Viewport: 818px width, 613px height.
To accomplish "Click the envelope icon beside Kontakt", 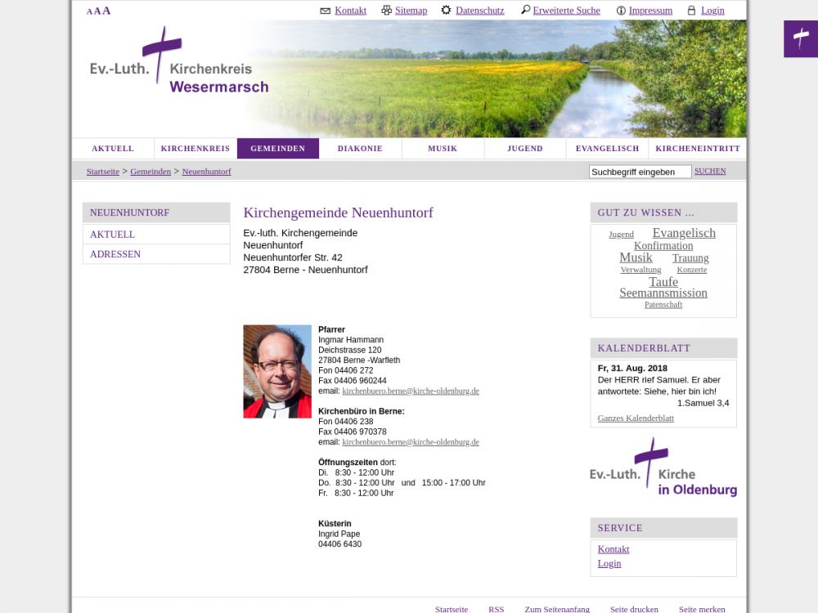I will [325, 11].
